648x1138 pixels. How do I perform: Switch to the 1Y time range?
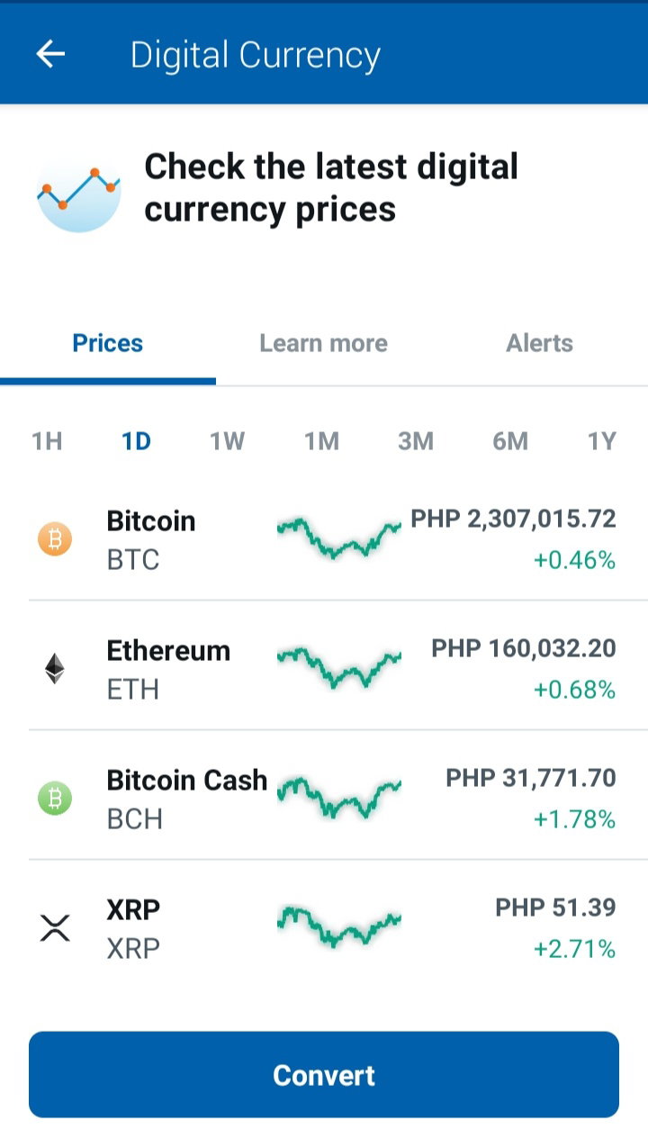pyautogui.click(x=602, y=441)
